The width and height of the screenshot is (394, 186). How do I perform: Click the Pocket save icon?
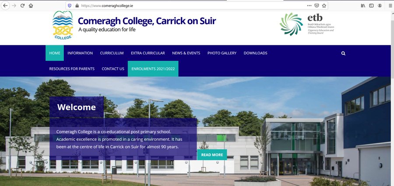click(x=317, y=6)
